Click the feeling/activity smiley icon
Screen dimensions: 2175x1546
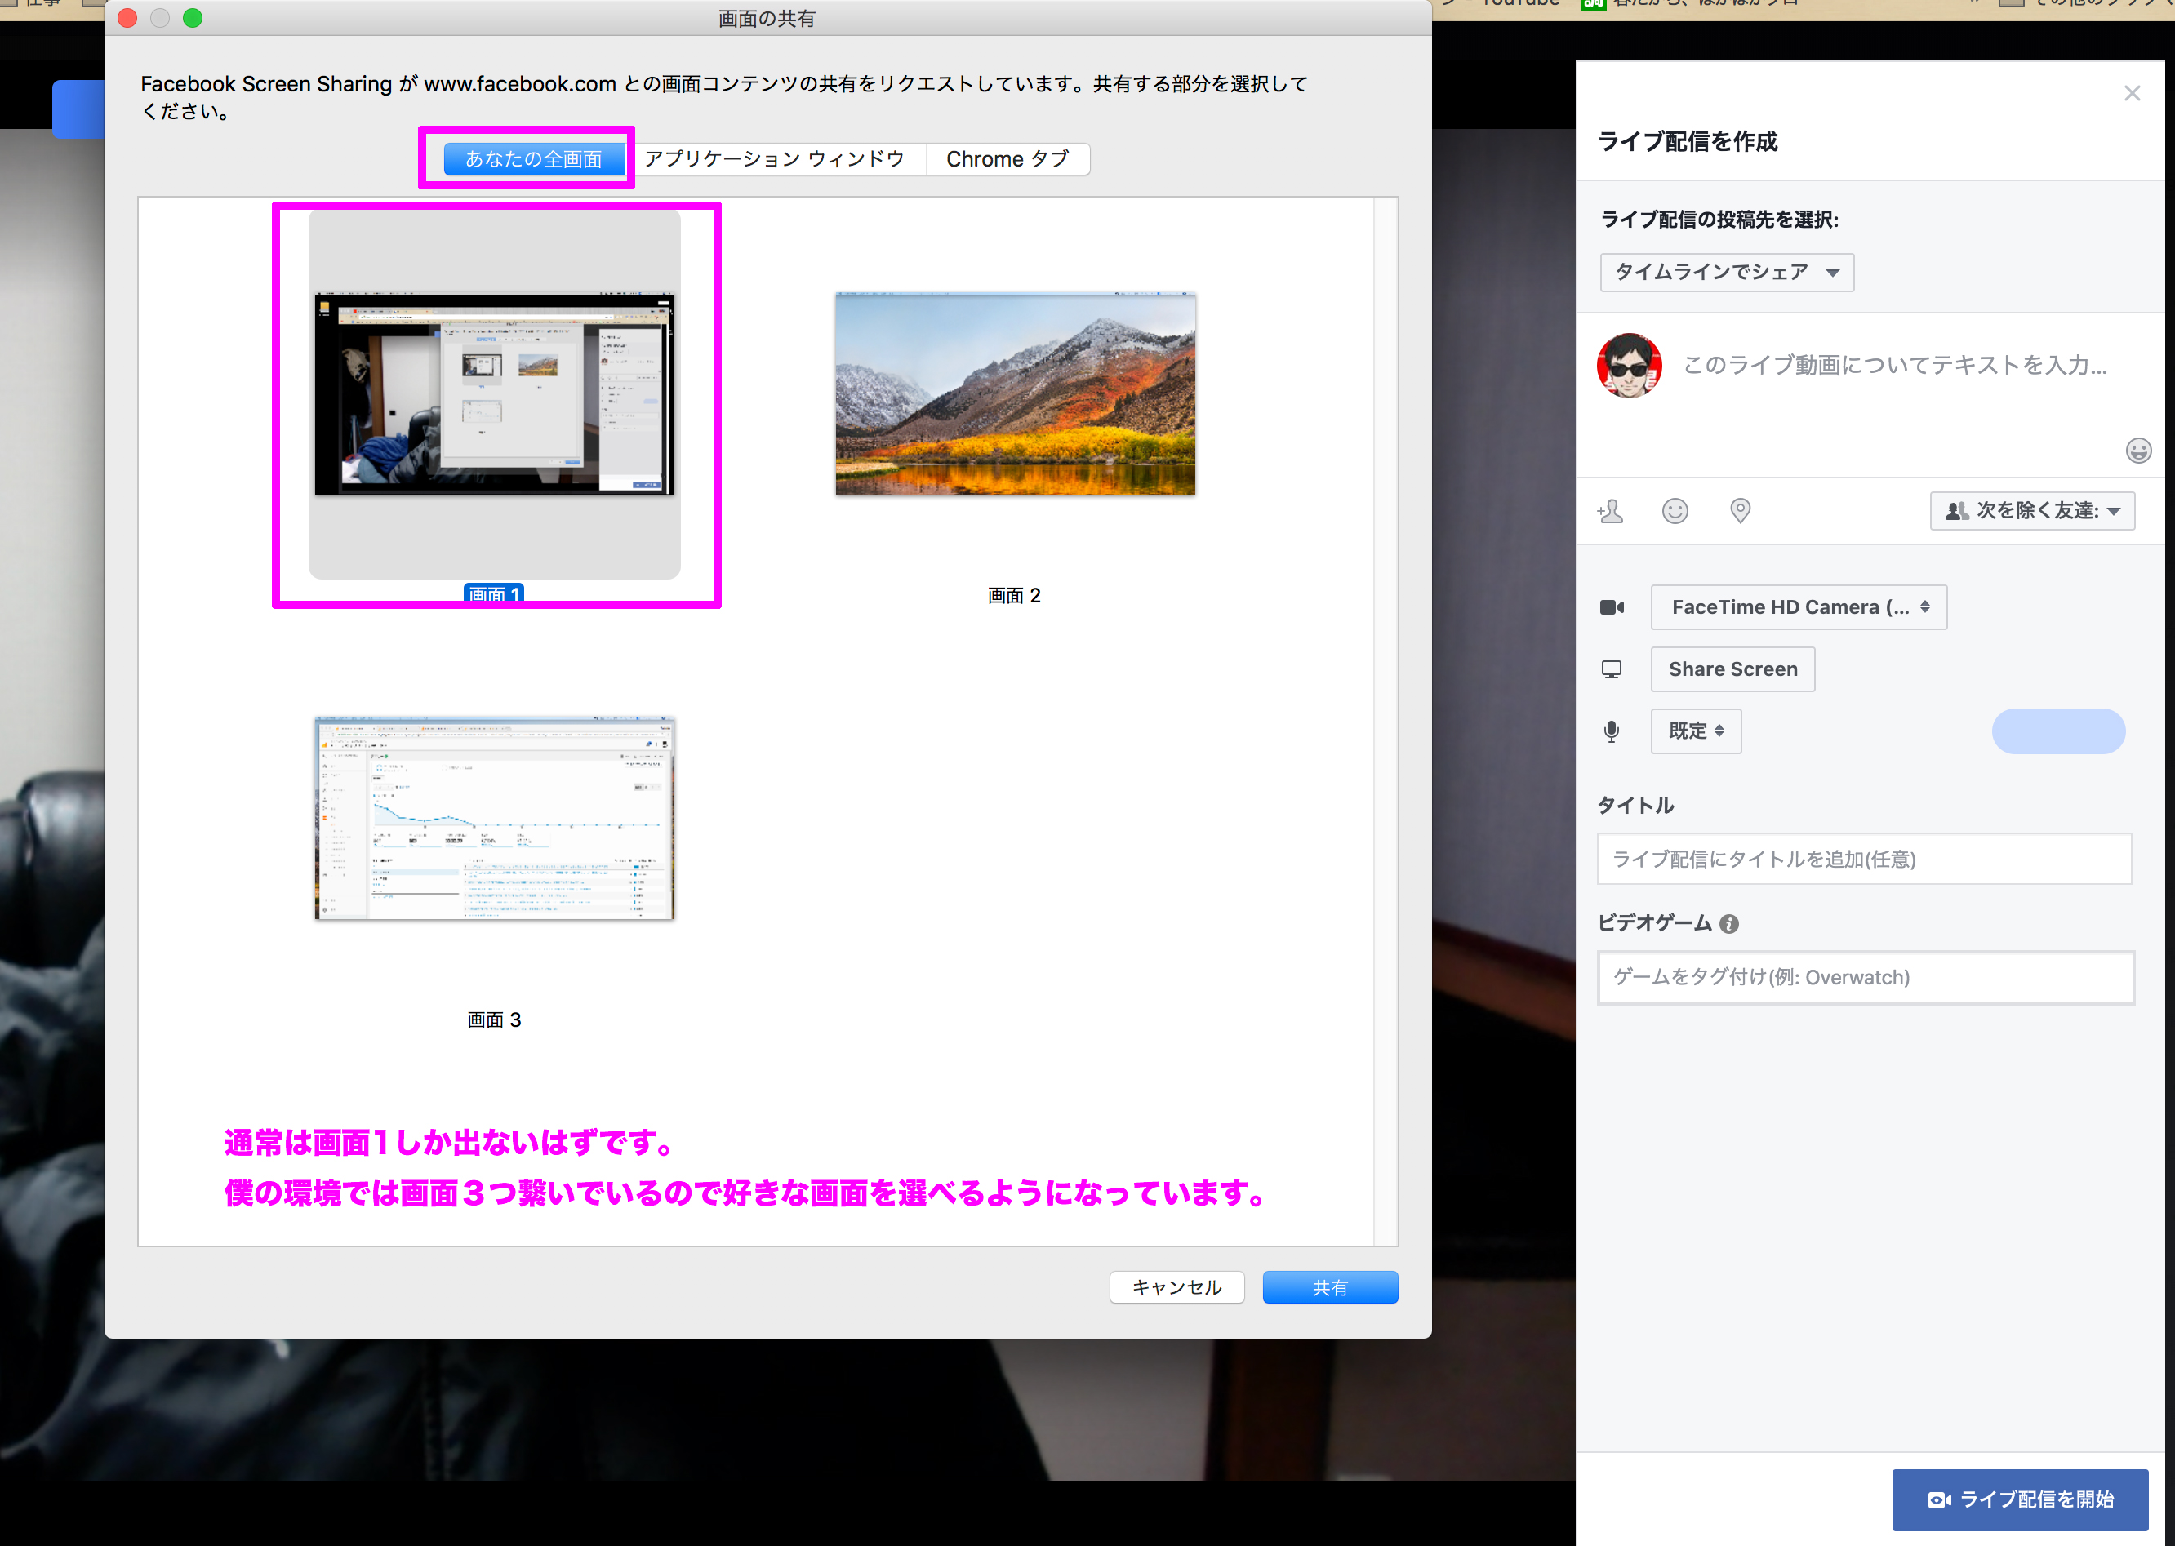coord(1675,511)
